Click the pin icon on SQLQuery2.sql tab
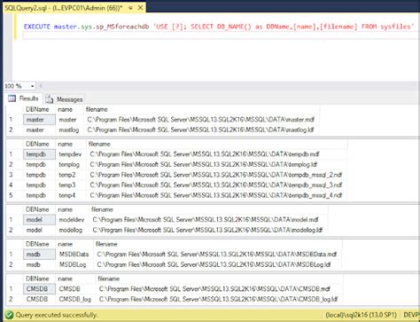The height and width of the screenshot is (322, 420). pos(130,8)
